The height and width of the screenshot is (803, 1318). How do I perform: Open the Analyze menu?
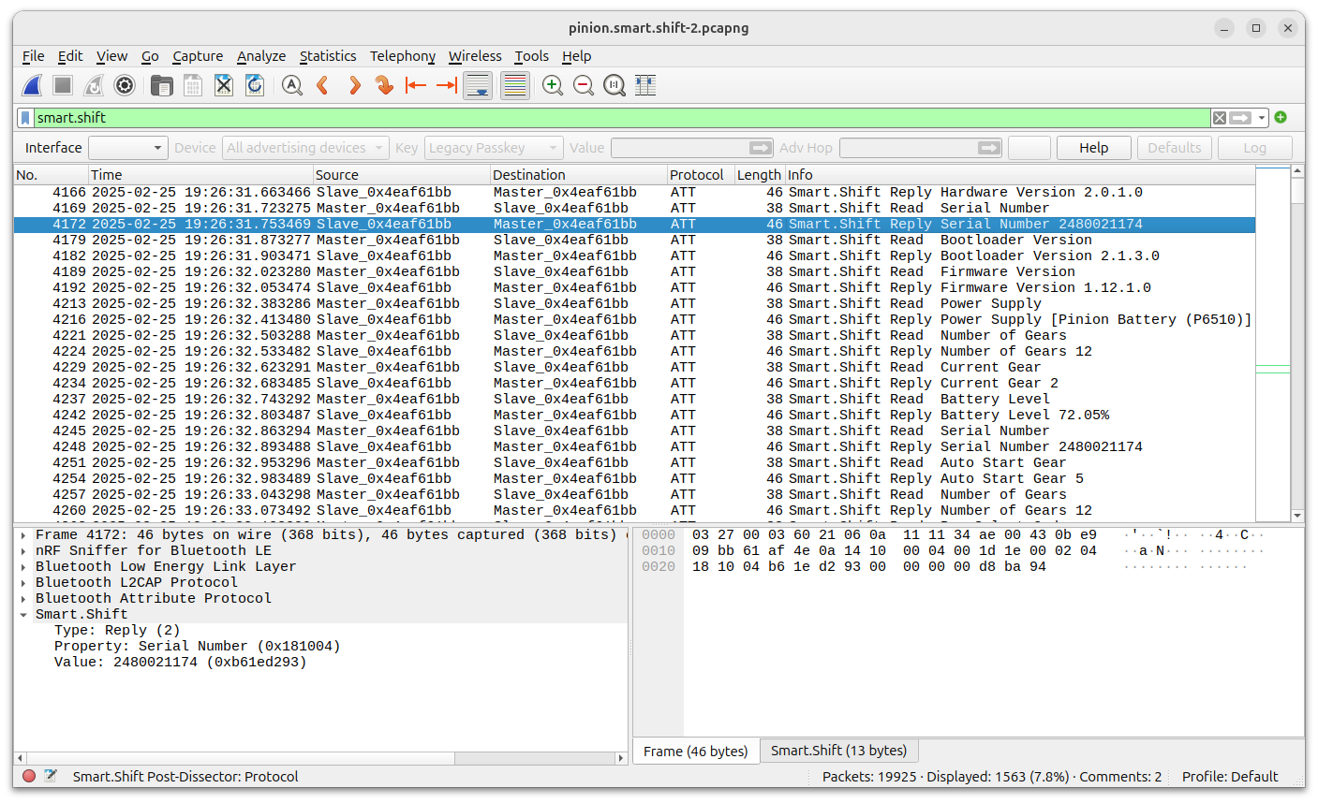tap(261, 56)
